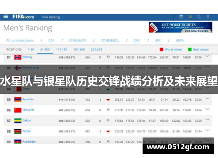The image size is (218, 158).
Task: Open the hamburger menu icon
Action: pyautogui.click(x=6, y=17)
